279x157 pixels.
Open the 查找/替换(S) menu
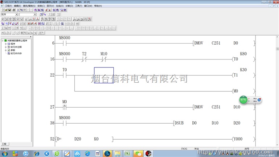tap(29, 6)
